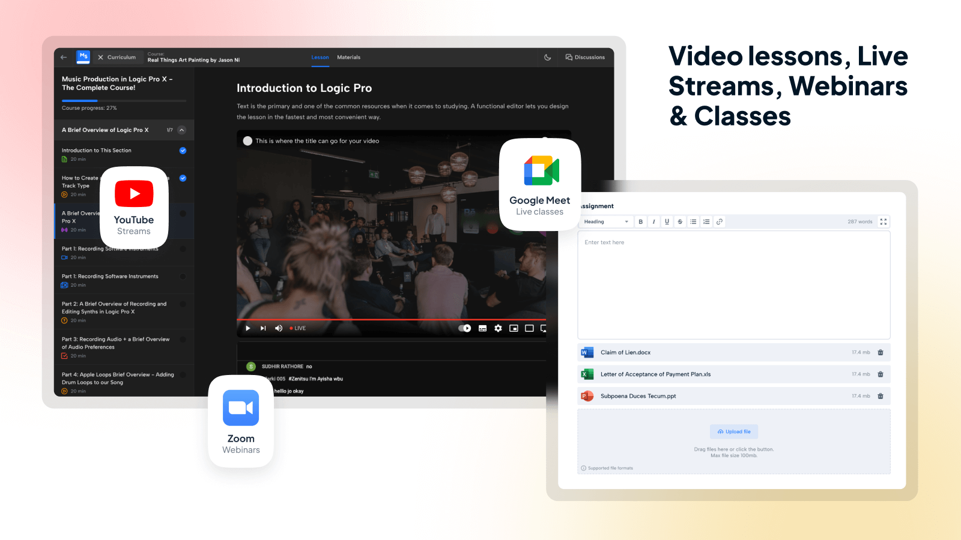Viewport: 961px width, 540px height.
Task: Switch to theater mode
Action: point(529,328)
